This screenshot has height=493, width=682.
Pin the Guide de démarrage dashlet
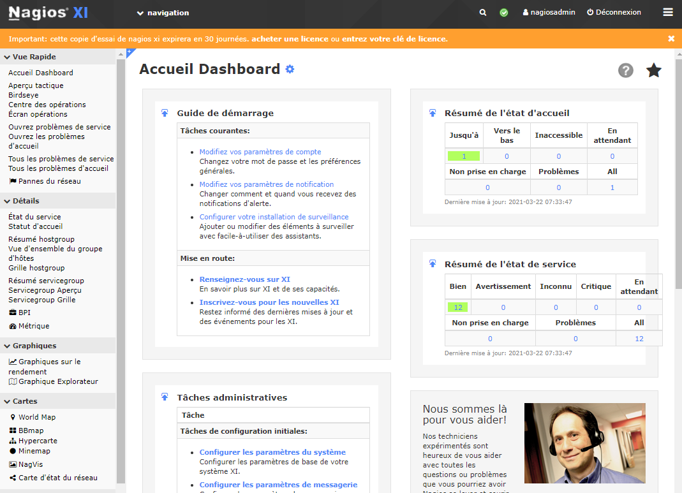click(x=165, y=113)
